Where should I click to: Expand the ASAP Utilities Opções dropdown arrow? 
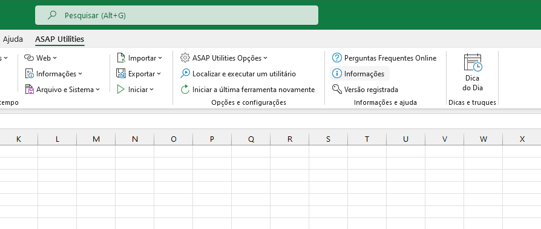pyautogui.click(x=265, y=58)
